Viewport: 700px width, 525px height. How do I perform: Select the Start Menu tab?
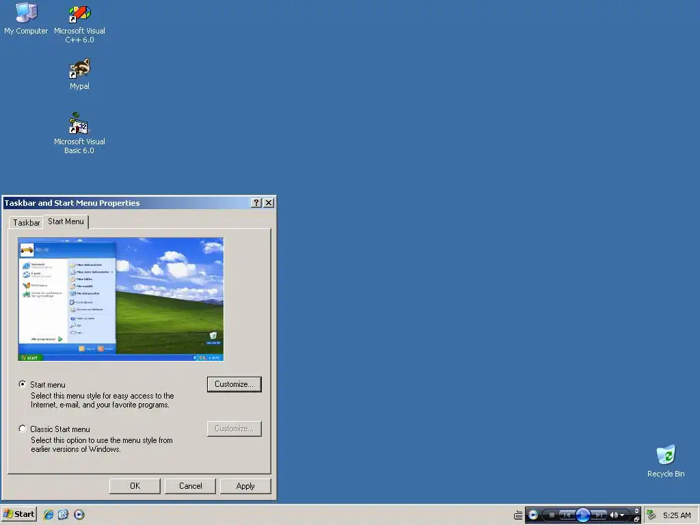(66, 221)
